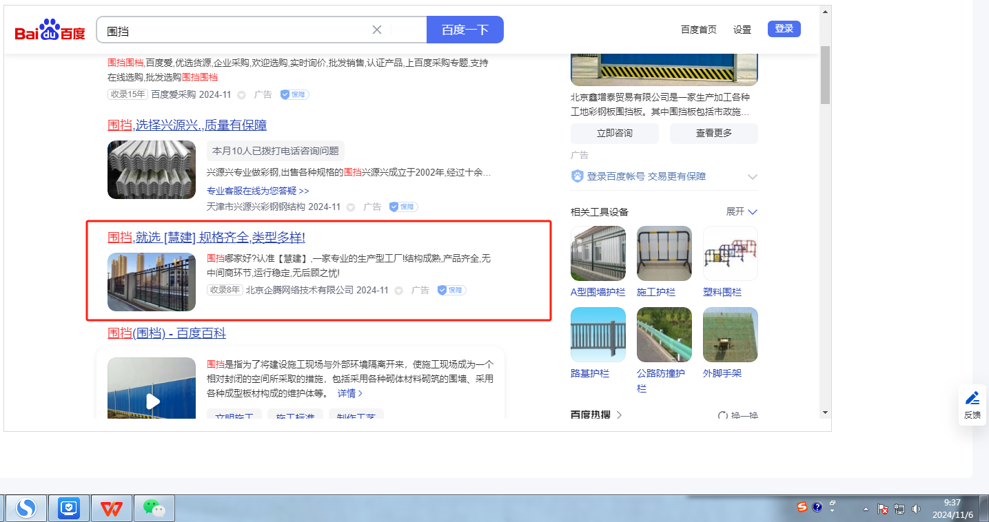The width and height of the screenshot is (989, 522).
Task: Click the 慧建 fence result thumbnail
Action: 152,282
